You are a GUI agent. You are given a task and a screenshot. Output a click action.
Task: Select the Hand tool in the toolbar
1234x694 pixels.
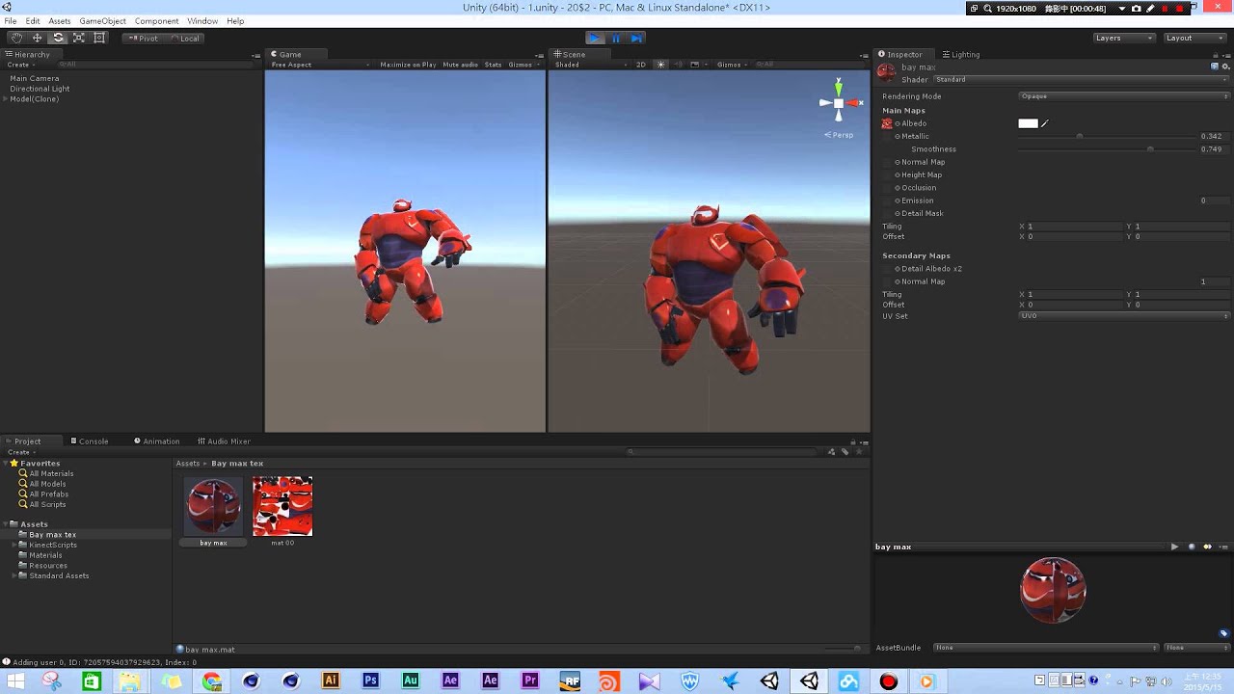click(16, 38)
